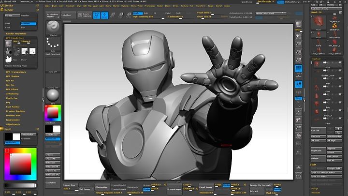Image resolution: width=348 pixels, height=196 pixels.
Task: Pick the Iron_hand_v2 tool thumbnail
Action: [334, 43]
